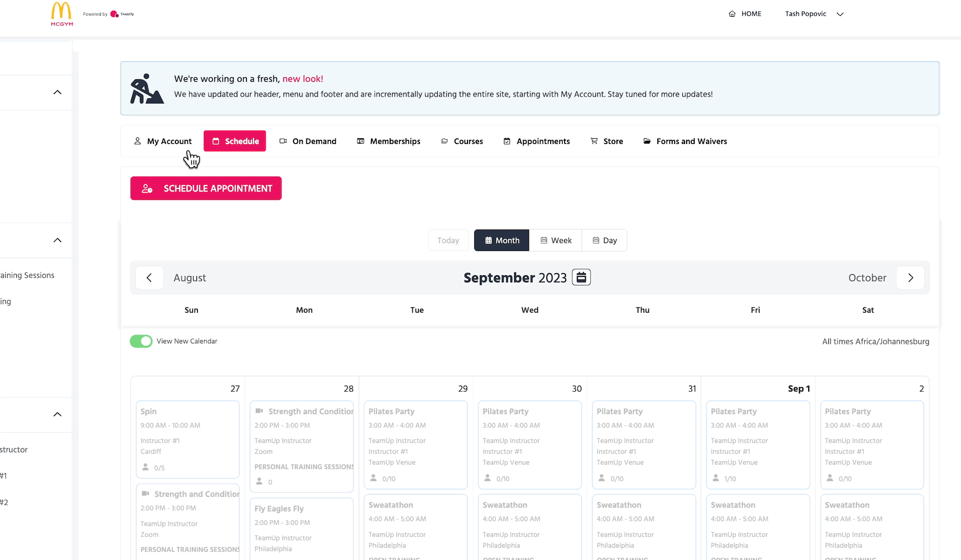
Task: Open the Memberships tab
Action: (x=388, y=141)
